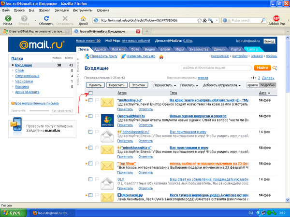Go to the Home (Домой) icon
Image resolution: width=290 pixels, height=217 pixels.
point(83,18)
